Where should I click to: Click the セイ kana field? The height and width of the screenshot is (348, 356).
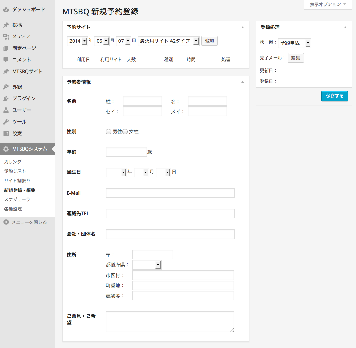(142, 111)
